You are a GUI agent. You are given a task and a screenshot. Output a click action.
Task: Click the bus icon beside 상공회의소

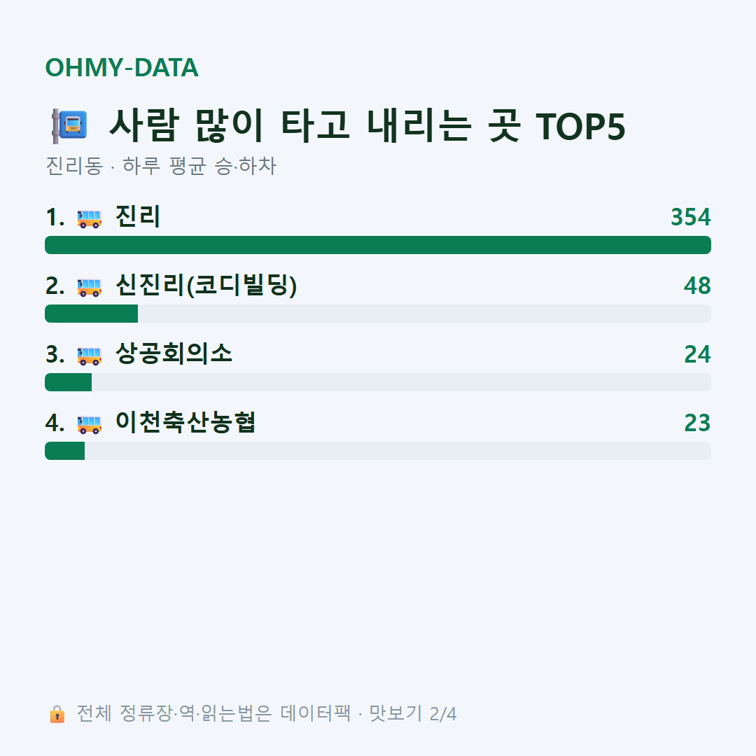[89, 356]
